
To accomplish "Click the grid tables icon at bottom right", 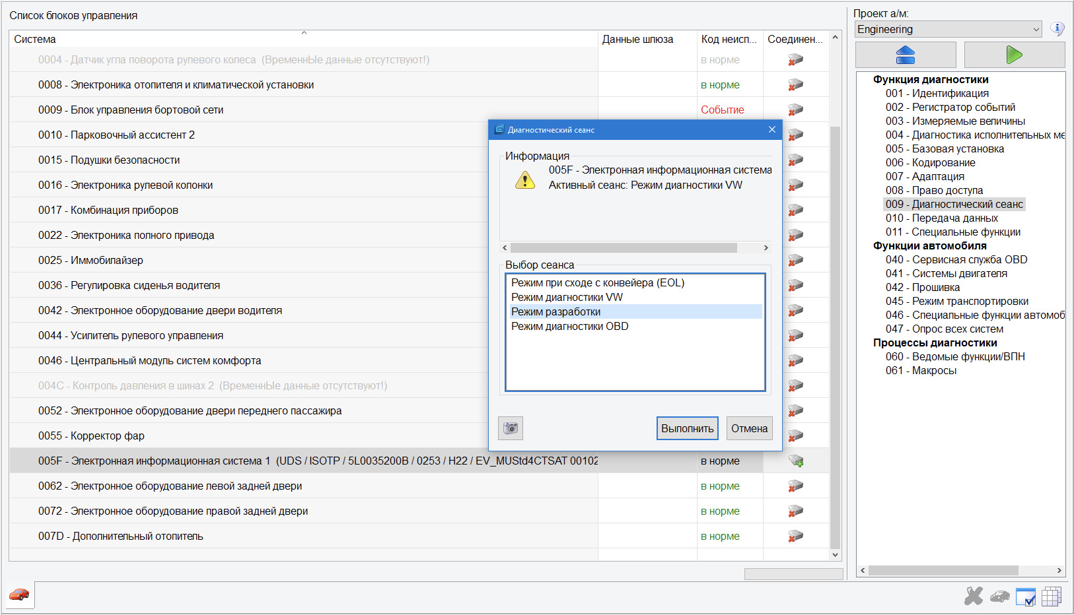I will [1052, 596].
